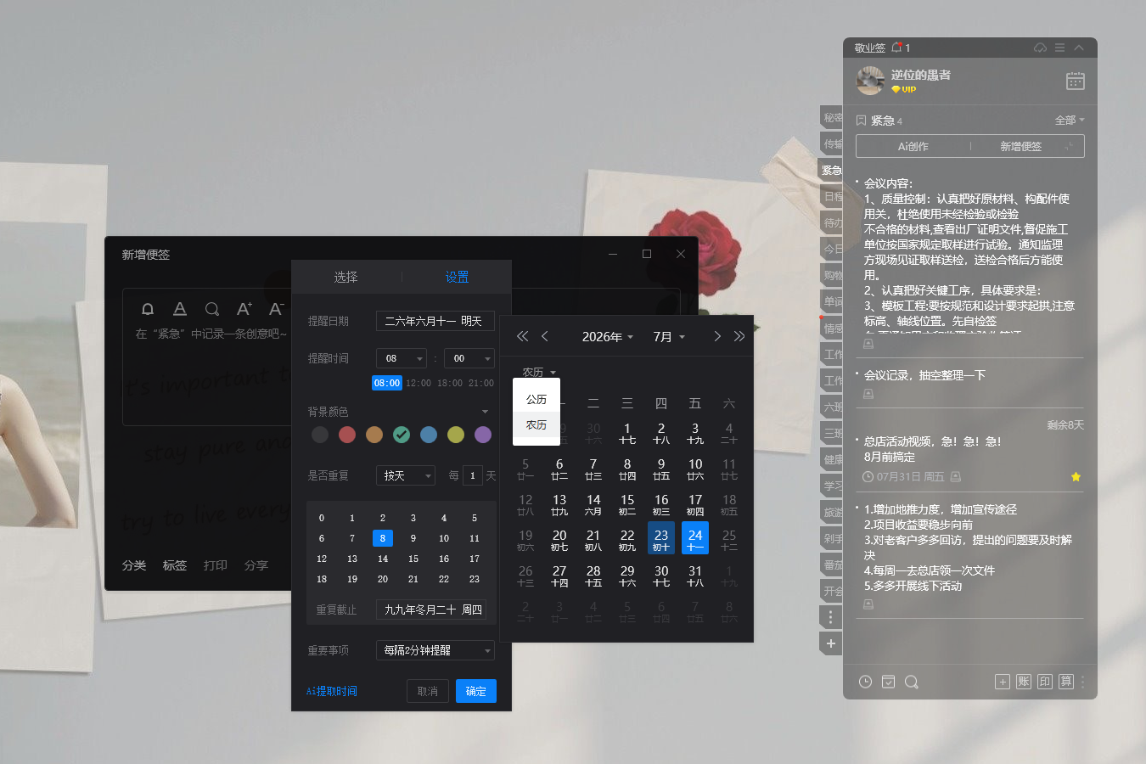Click the Ai提取时间 link
This screenshot has width=1146, height=764.
(332, 691)
